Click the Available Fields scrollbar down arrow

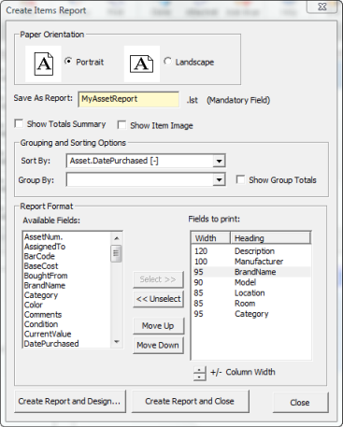click(117, 342)
